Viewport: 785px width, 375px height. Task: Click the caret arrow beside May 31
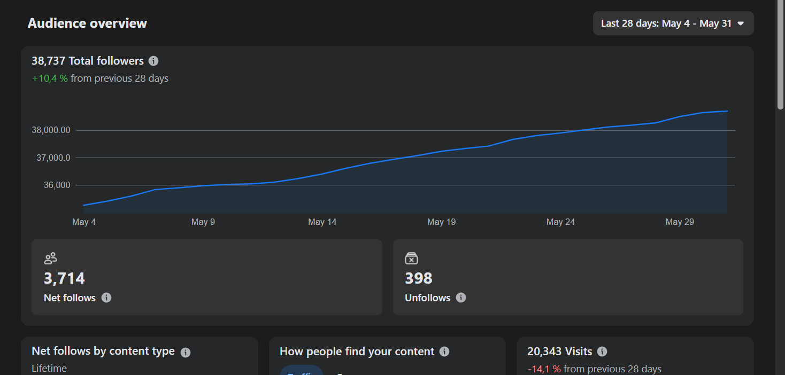click(x=741, y=24)
